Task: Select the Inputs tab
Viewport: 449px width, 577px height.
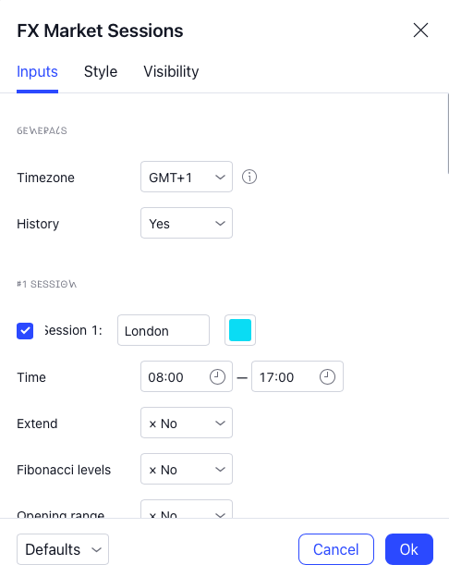Action: pyautogui.click(x=37, y=71)
